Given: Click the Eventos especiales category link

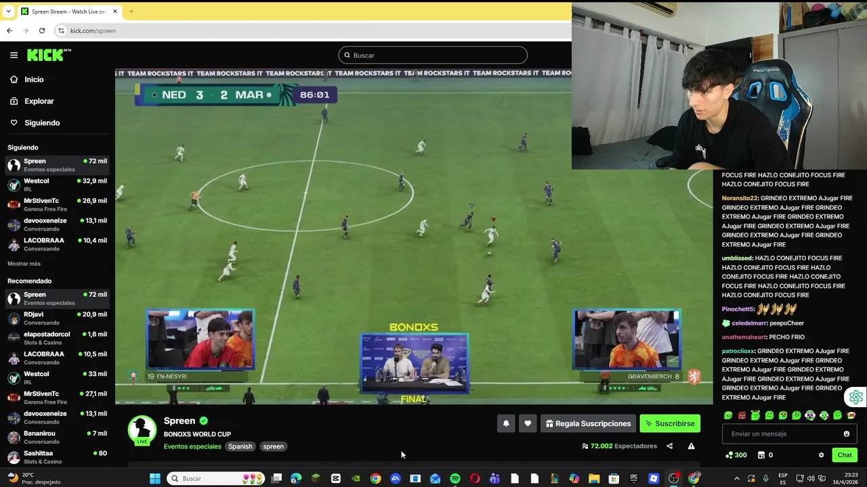Looking at the screenshot, I should click(x=192, y=446).
